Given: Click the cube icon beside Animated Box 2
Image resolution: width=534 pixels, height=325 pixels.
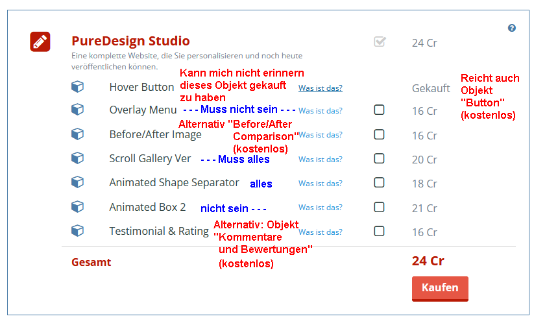Looking at the screenshot, I should [78, 207].
